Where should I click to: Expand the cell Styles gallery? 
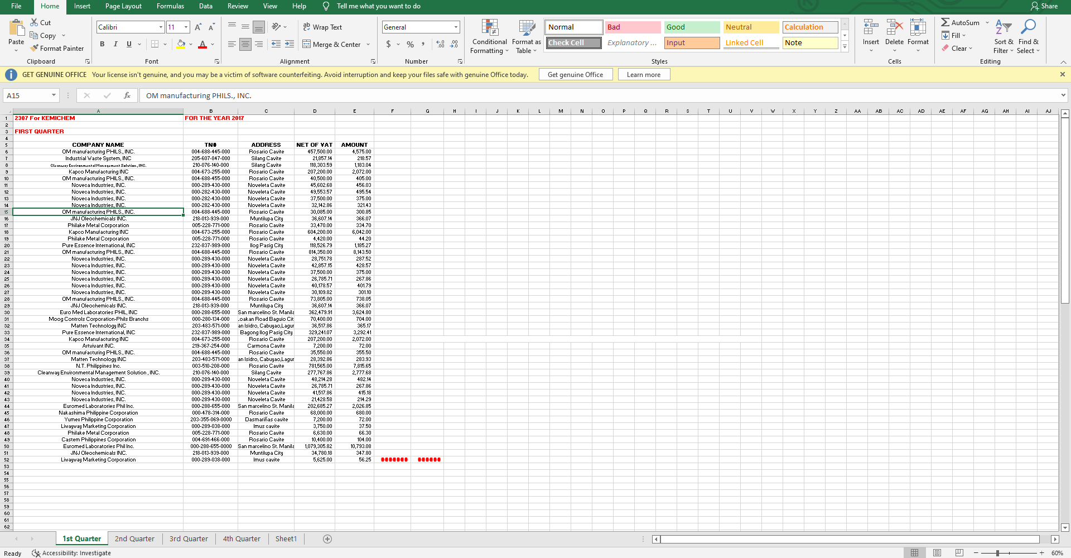click(845, 47)
